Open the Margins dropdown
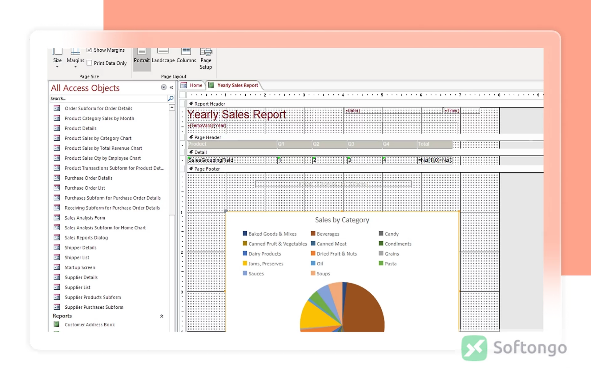This screenshot has height=379, width=591. point(75,58)
